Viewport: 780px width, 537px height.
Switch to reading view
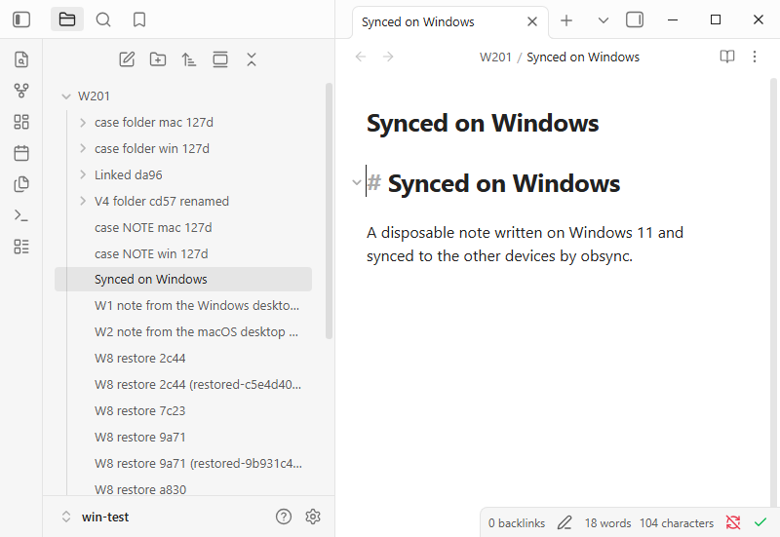point(727,57)
